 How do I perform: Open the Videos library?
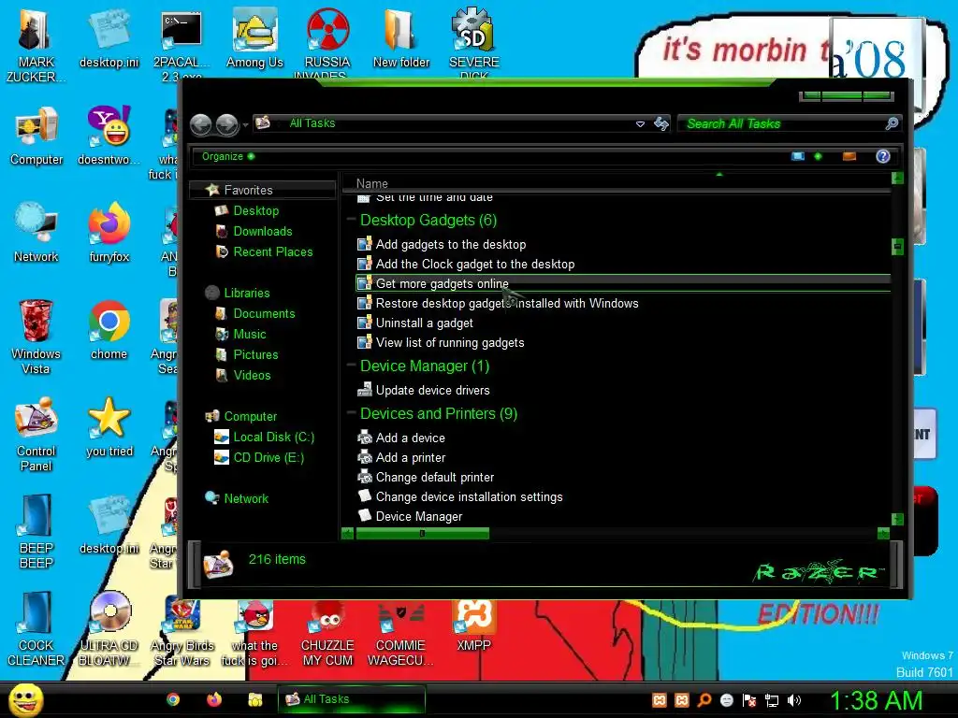click(252, 376)
